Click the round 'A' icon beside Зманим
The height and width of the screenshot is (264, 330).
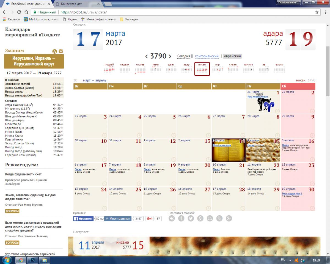[x=55, y=51]
